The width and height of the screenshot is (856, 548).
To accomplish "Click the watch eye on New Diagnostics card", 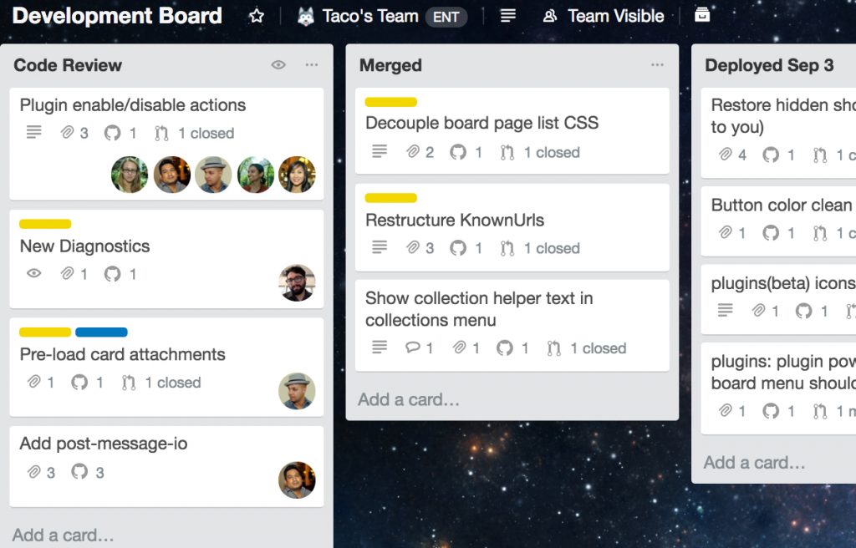I will pyautogui.click(x=33, y=273).
